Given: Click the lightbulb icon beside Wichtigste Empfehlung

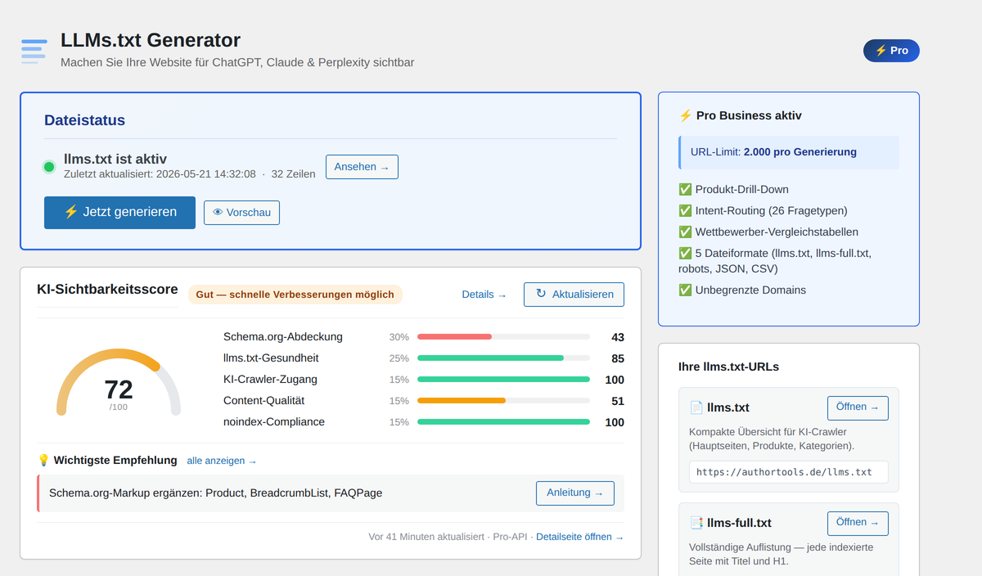Looking at the screenshot, I should click(43, 461).
